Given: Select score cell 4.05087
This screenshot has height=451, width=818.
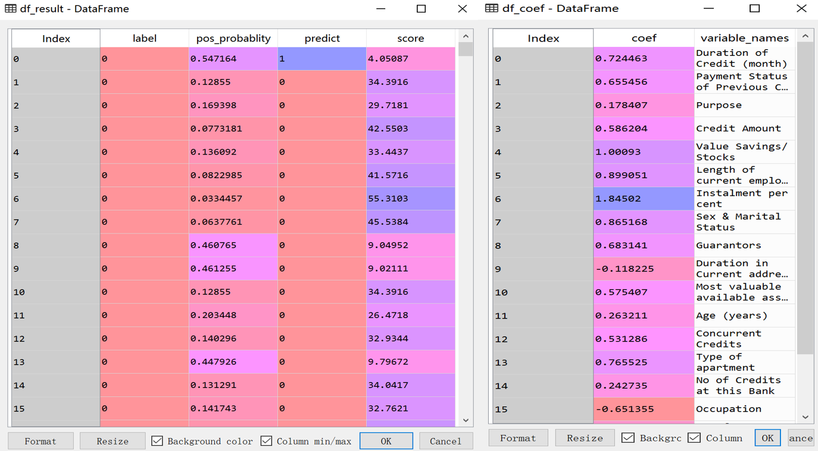Looking at the screenshot, I should pyautogui.click(x=411, y=59).
